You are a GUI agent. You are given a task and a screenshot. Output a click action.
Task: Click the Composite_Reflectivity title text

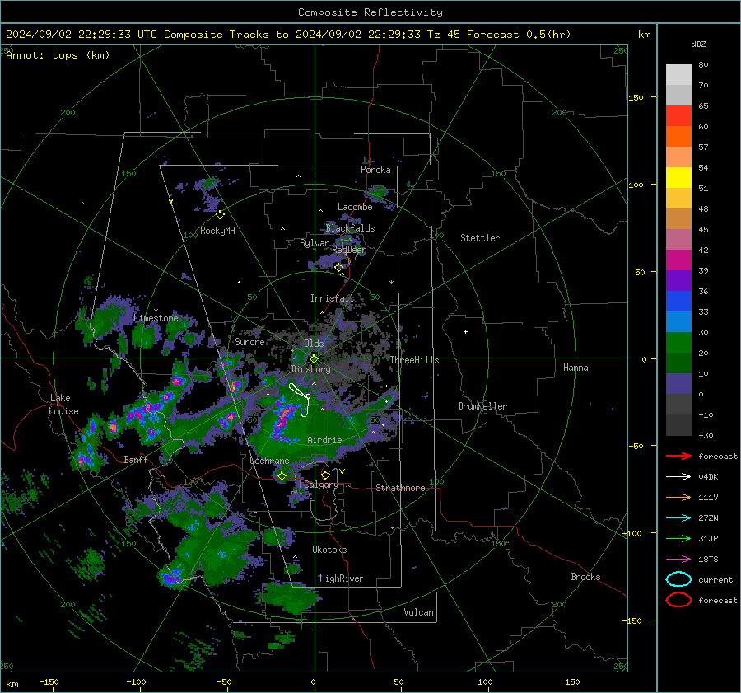click(x=370, y=12)
